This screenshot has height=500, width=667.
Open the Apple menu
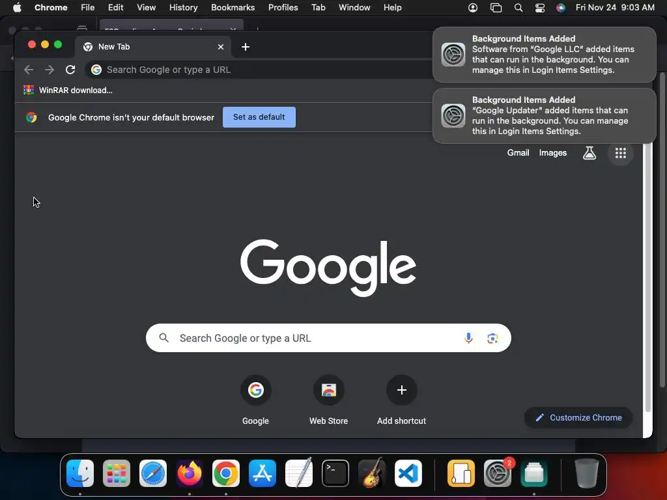tap(17, 7)
